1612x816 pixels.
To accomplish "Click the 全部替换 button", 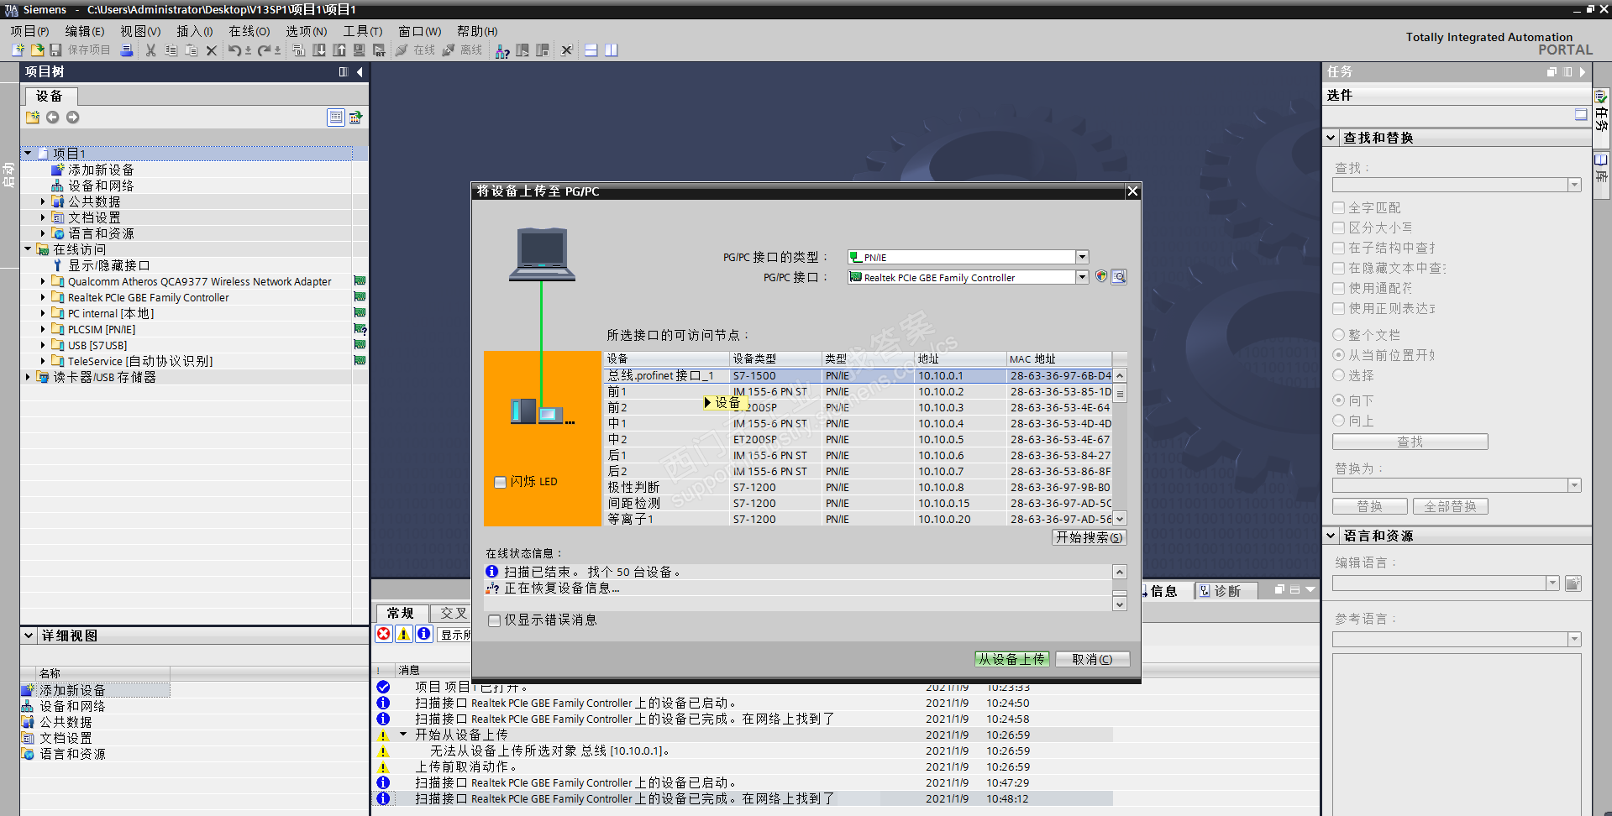I will coord(1451,506).
